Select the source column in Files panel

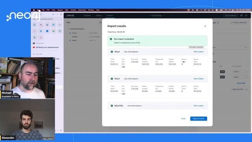click(74, 33)
